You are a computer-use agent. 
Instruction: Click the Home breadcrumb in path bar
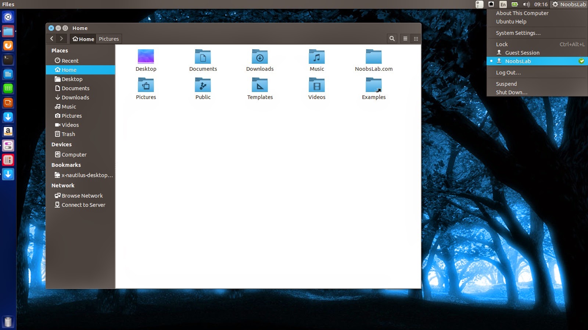tap(83, 38)
